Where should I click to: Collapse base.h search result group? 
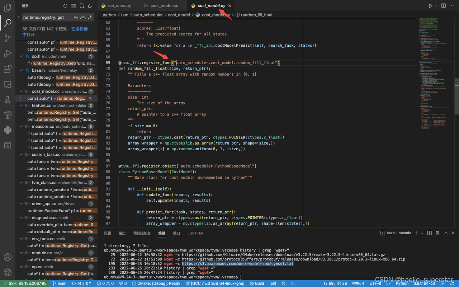point(22,70)
